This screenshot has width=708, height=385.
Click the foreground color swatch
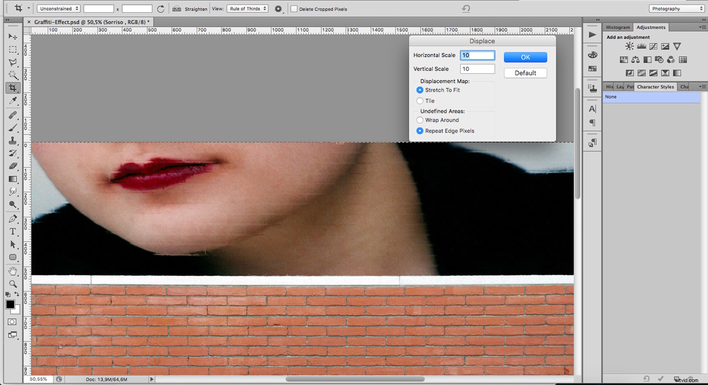(x=10, y=304)
